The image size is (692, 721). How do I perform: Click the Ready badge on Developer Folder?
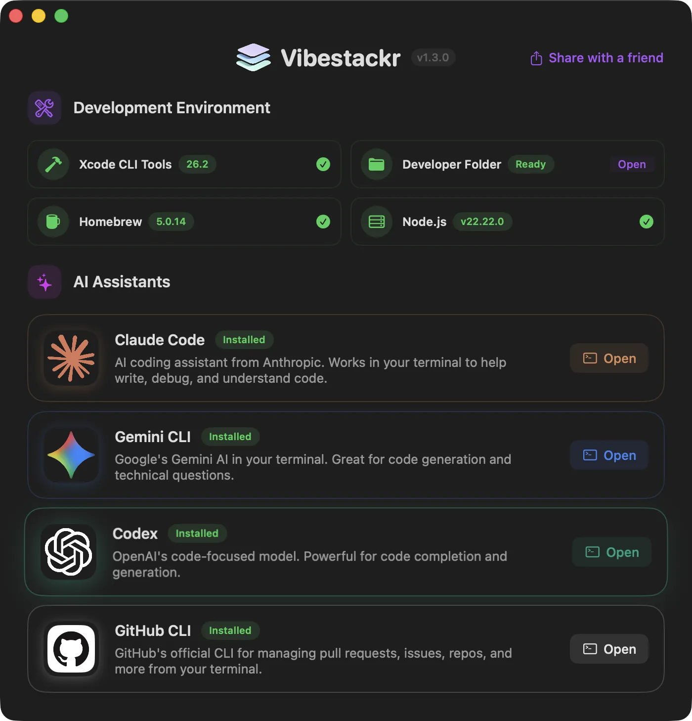531,164
